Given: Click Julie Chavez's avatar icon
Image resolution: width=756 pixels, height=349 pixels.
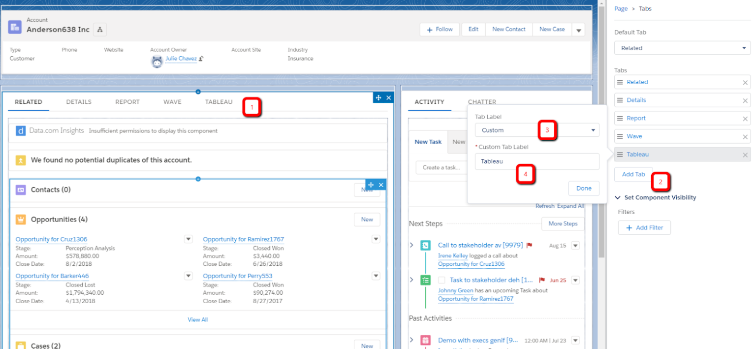Looking at the screenshot, I should point(157,59).
